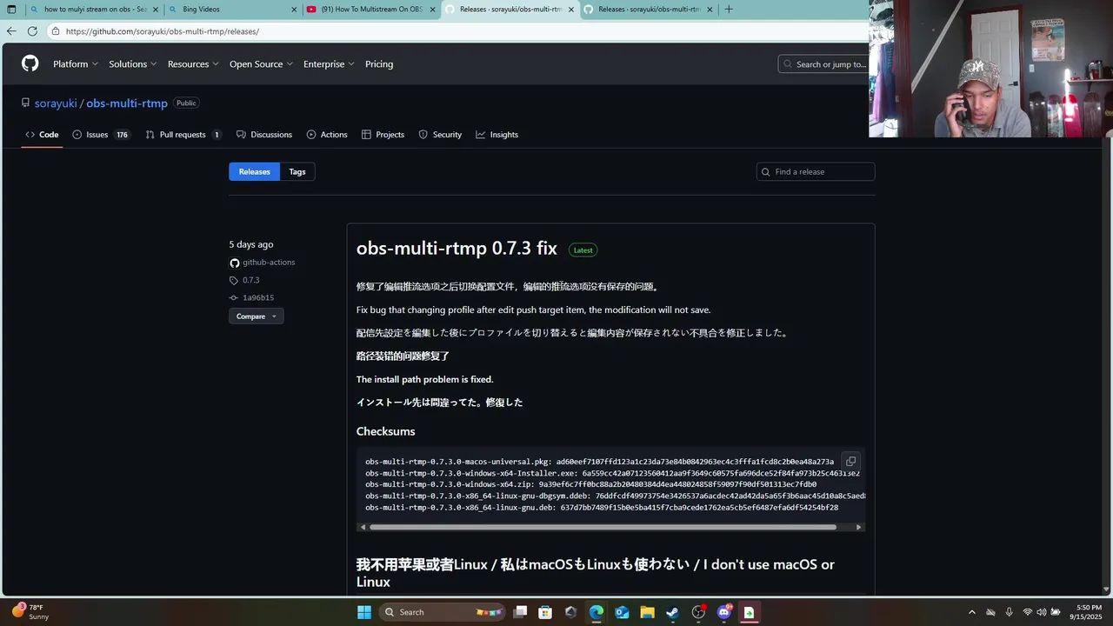1113x626 pixels.
Task: Switch to the Pull requests tab
Action: tap(183, 135)
